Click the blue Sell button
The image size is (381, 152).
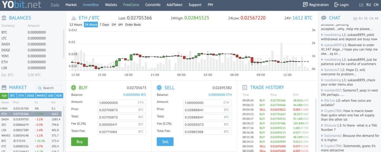[x=165, y=142]
